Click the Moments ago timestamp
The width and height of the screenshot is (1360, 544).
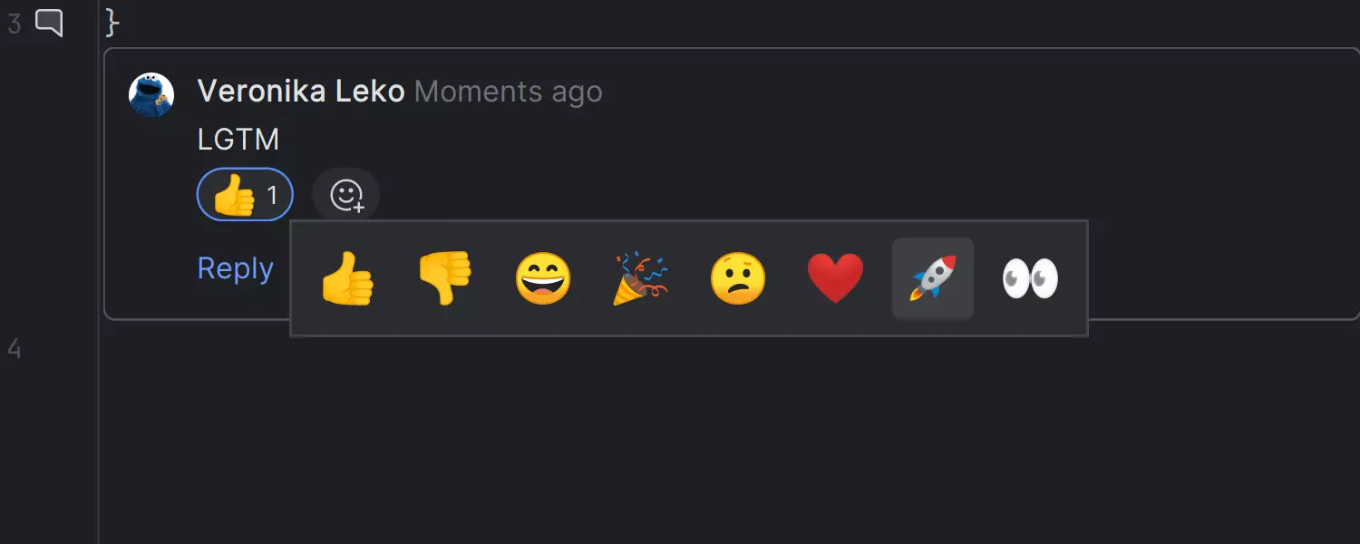click(509, 92)
